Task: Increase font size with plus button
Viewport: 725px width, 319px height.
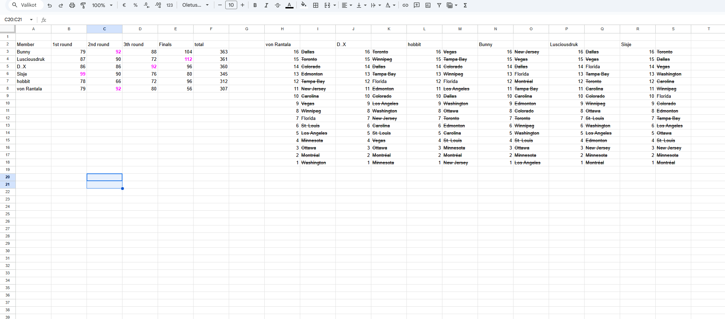Action: [x=242, y=5]
